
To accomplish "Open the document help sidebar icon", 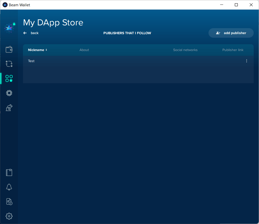I will tap(9, 202).
